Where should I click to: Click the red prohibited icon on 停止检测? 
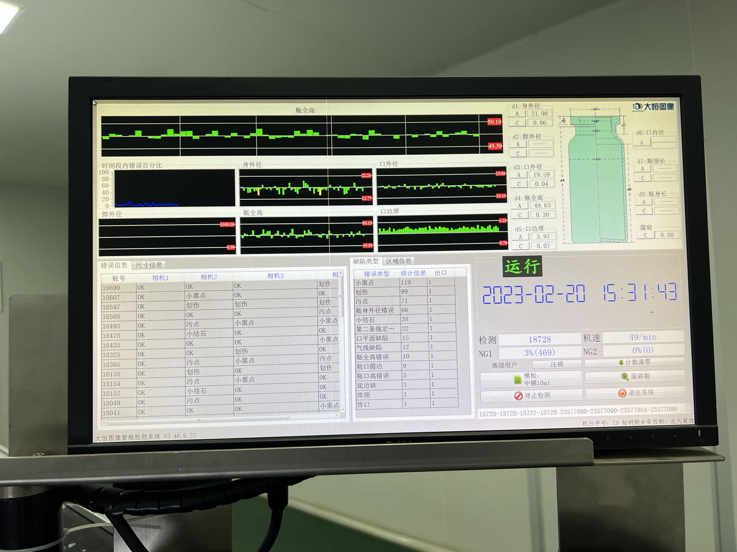518,396
